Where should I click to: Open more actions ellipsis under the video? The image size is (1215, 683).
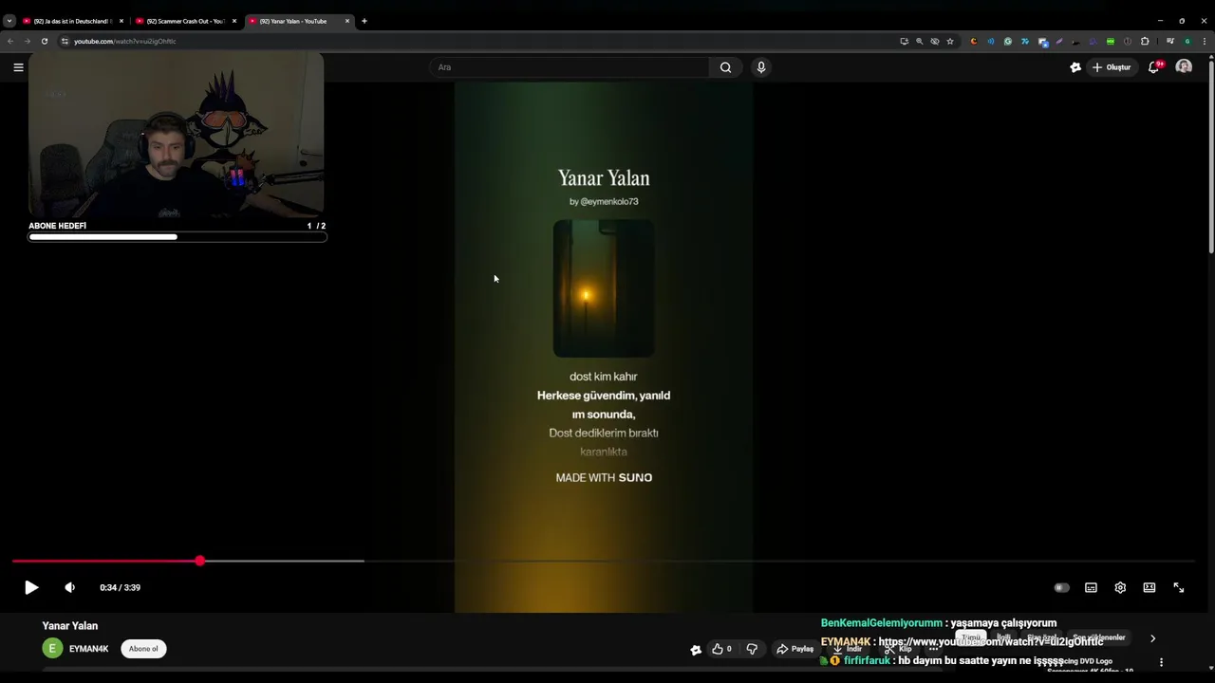click(x=933, y=649)
